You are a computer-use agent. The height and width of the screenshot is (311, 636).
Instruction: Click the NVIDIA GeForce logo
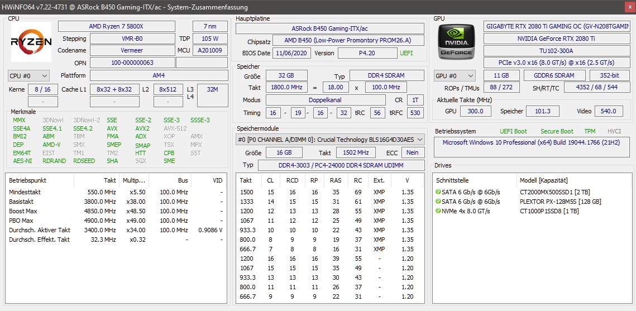click(x=455, y=42)
